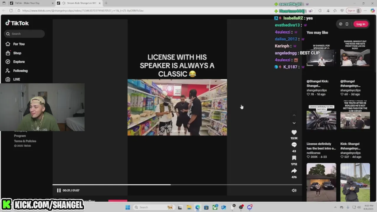Go to the next video arrow
Image resolution: width=377 pixels, height=212 pixels.
coord(294,123)
